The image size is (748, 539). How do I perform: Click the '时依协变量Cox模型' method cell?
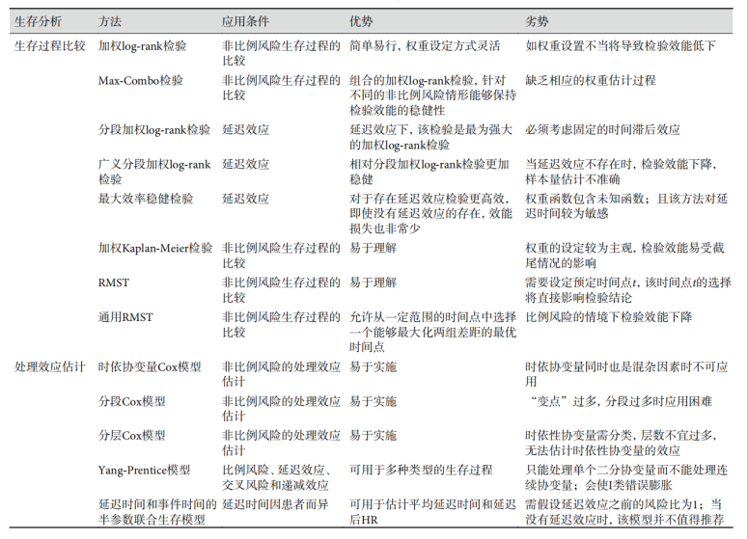click(x=150, y=367)
